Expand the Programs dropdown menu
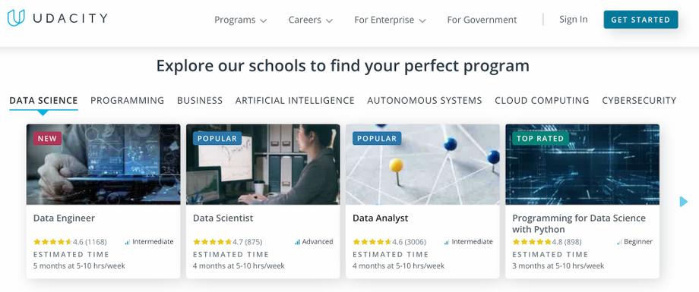The image size is (699, 292). tap(240, 20)
